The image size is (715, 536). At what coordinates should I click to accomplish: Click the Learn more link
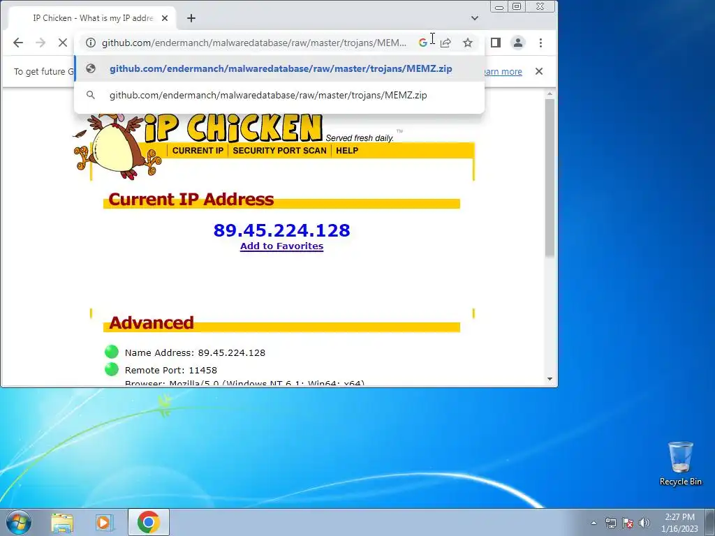coord(503,72)
